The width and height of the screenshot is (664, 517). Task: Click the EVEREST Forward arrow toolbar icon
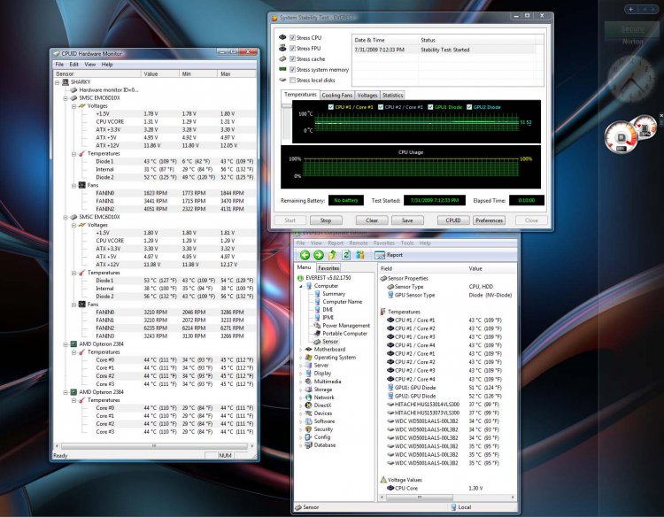pyautogui.click(x=319, y=255)
